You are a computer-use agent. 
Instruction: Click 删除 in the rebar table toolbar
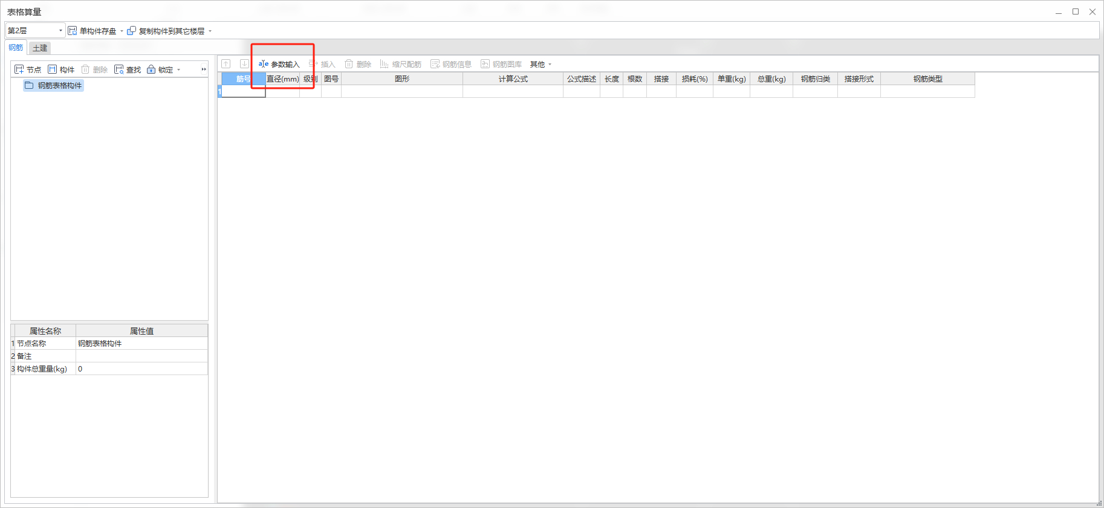pyautogui.click(x=358, y=64)
